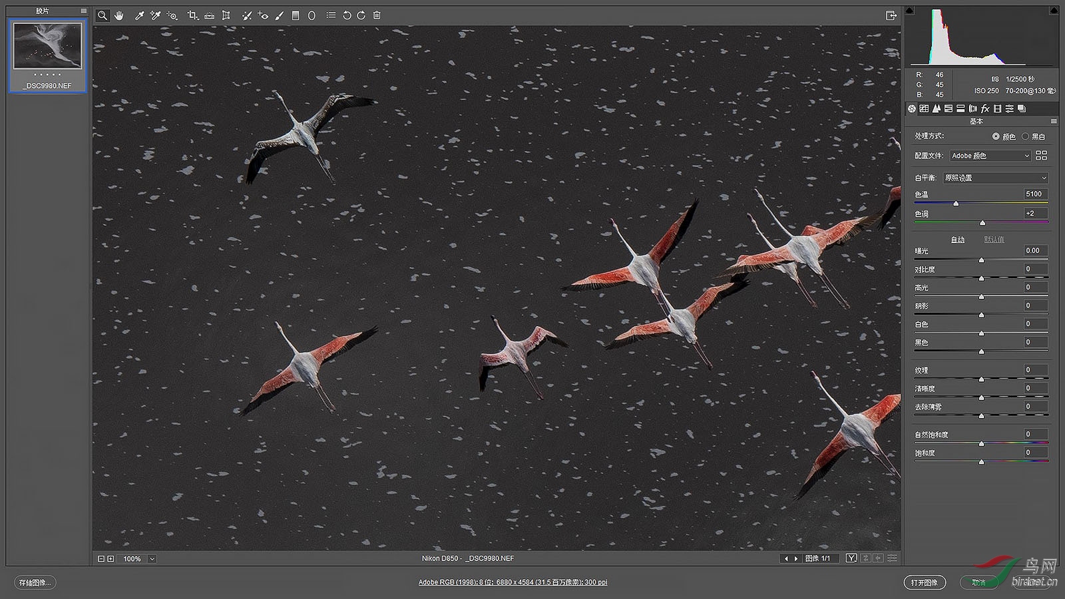This screenshot has width=1065, height=599.
Task: Click the 色温 temperature slider handle
Action: [x=956, y=204]
